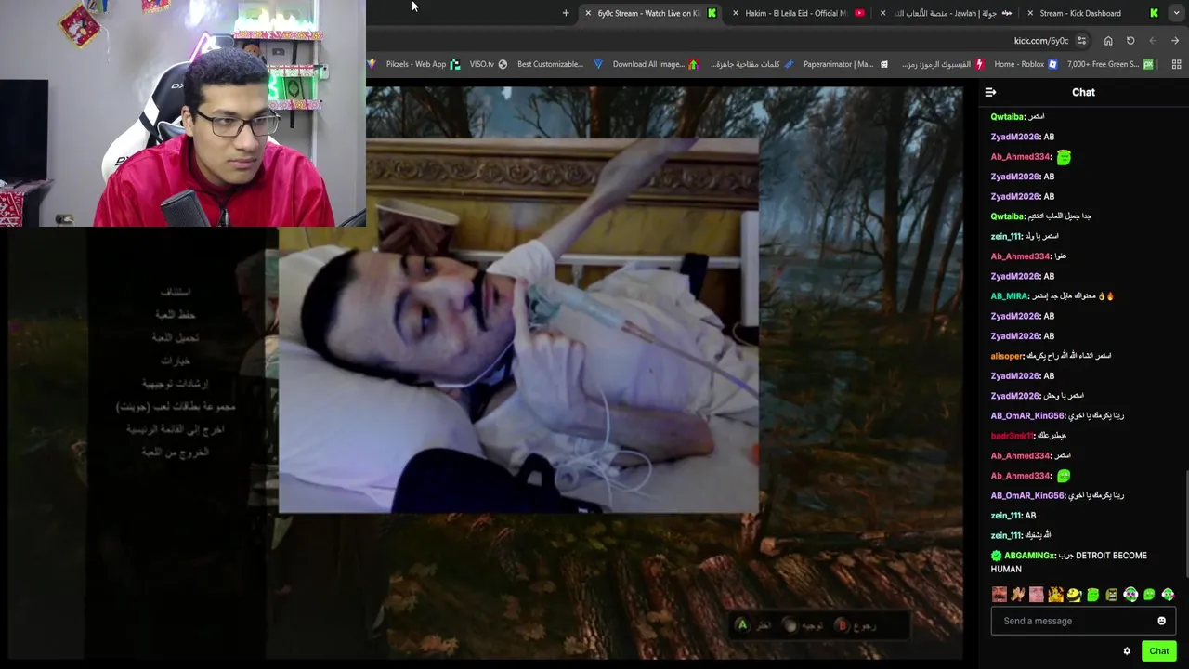
Task: Insert the green speech-bubble smiley emote
Action: tap(1149, 595)
